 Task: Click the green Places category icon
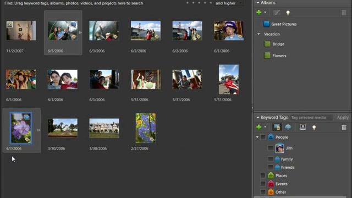coord(271,175)
